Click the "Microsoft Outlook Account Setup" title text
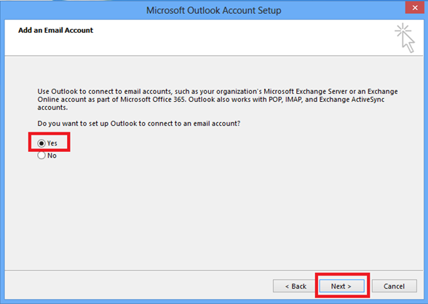Screen dimensions: 428x304 [214, 10]
